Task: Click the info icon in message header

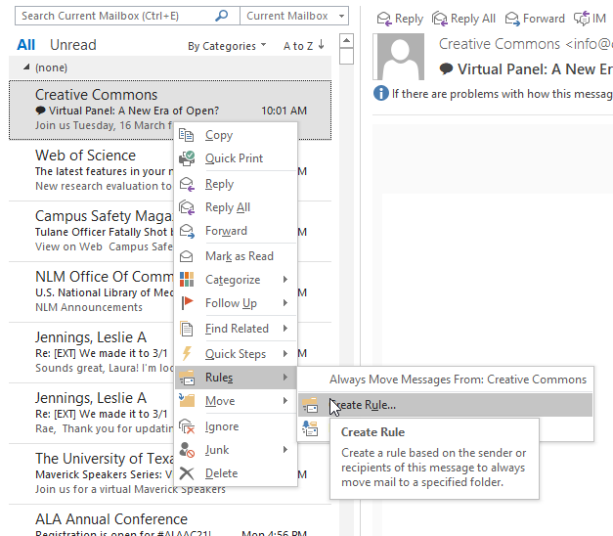Action: pyautogui.click(x=381, y=94)
